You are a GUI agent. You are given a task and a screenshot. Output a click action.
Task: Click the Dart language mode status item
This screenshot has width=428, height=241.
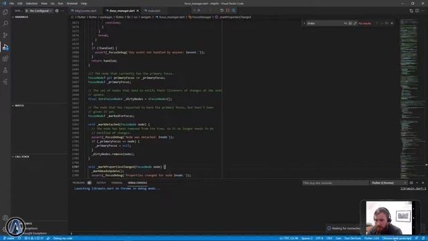coord(338,238)
